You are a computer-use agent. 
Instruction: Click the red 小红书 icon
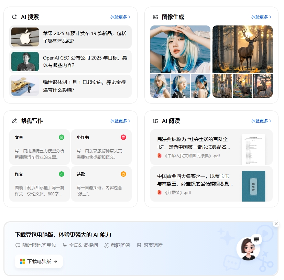coord(123,137)
